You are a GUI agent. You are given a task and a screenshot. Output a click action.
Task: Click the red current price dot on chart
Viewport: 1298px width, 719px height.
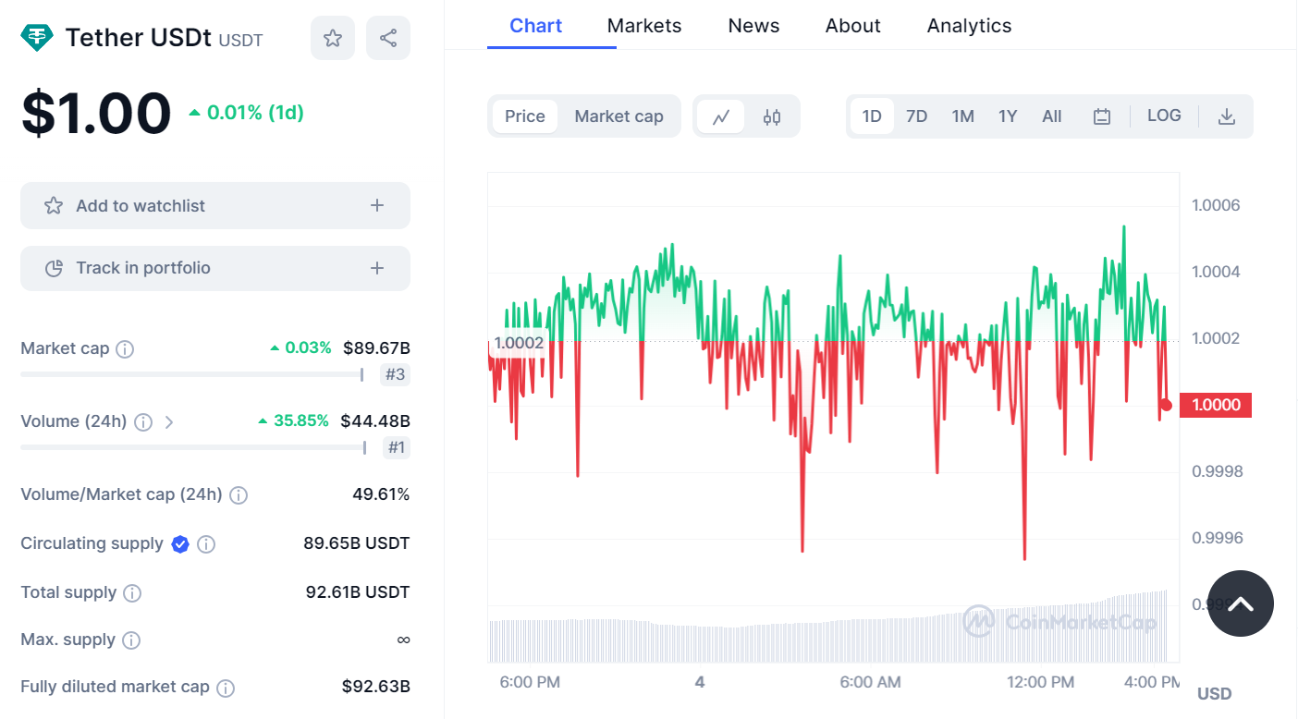1166,405
